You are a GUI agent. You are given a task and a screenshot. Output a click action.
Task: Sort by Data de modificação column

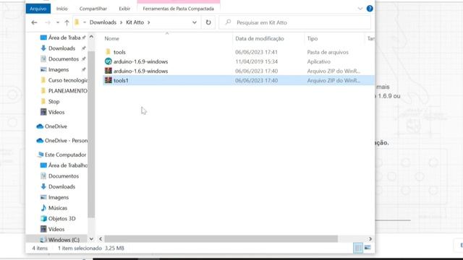(x=260, y=38)
